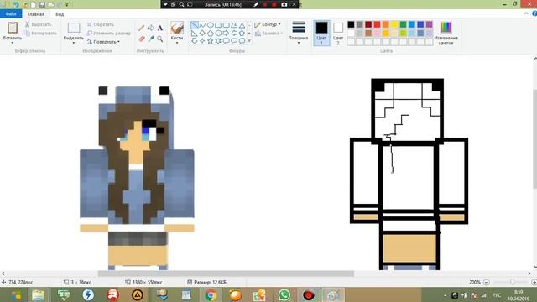Expand the Paste (Вставить) dropdown arrow
This screenshot has width=537, height=302.
click(13, 43)
